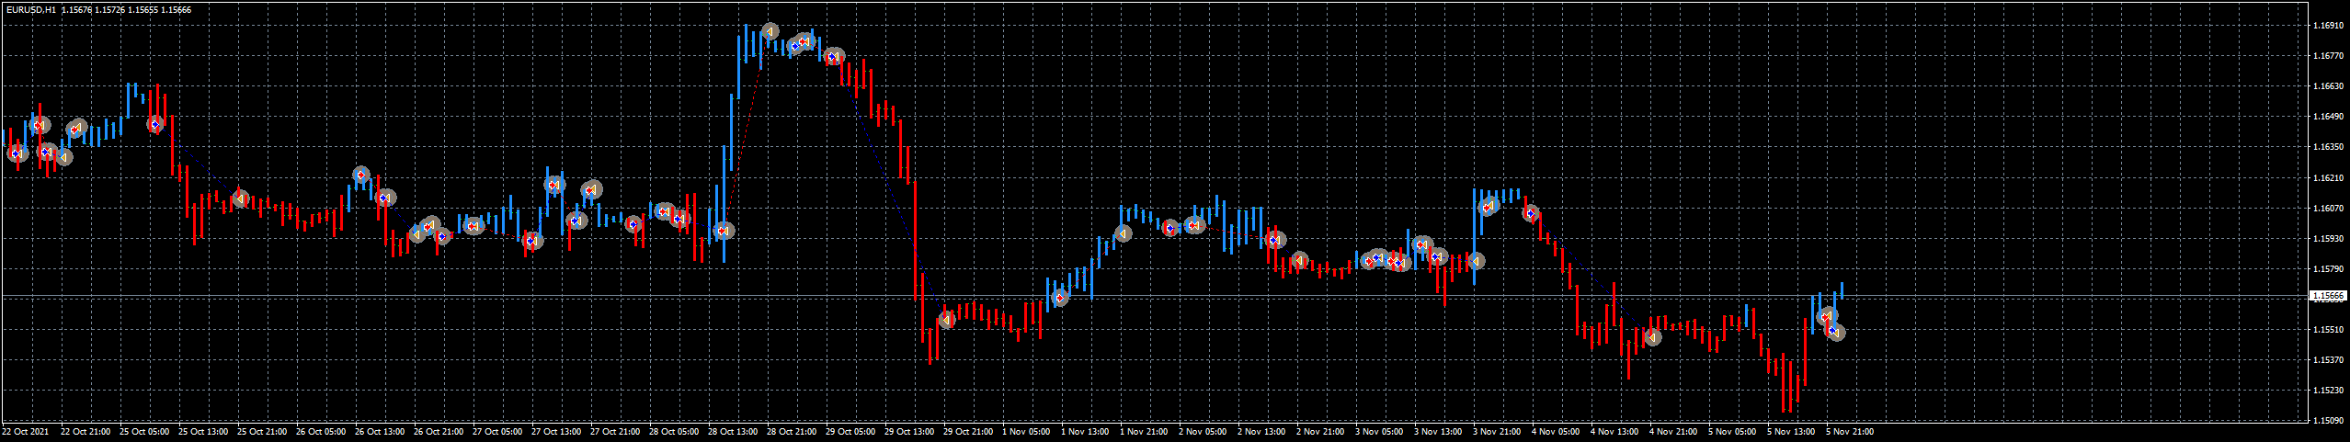Screen dimensions: 2350x442
Task: Click the 4 Nov 21:00 time label
Action: pyautogui.click(x=1673, y=432)
